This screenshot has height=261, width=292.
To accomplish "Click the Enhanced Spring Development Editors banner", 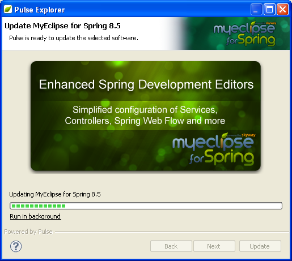I will pos(146,116).
